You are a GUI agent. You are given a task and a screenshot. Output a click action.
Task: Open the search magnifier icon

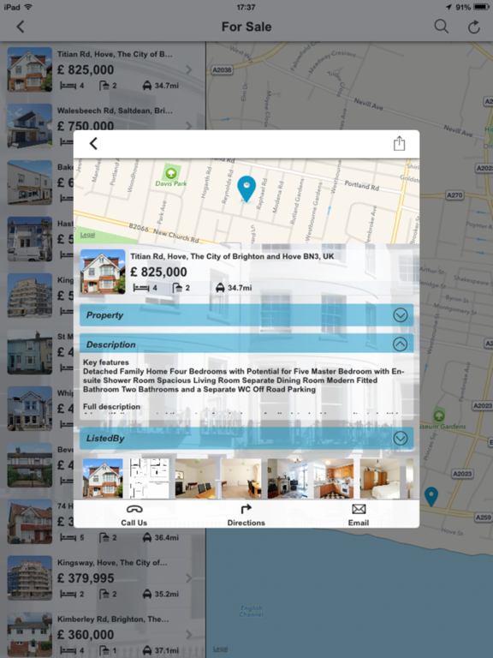pyautogui.click(x=441, y=27)
